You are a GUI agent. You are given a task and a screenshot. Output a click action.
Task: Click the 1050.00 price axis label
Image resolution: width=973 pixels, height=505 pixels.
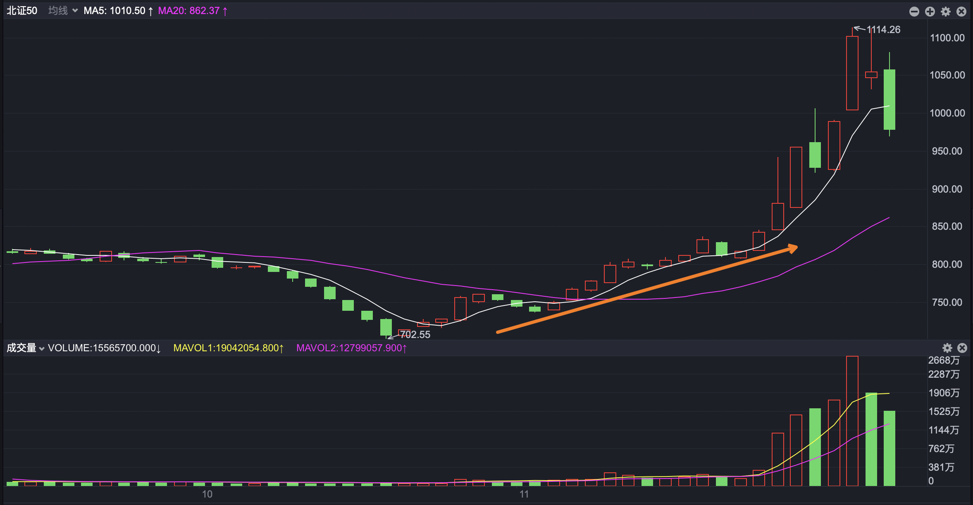947,75
